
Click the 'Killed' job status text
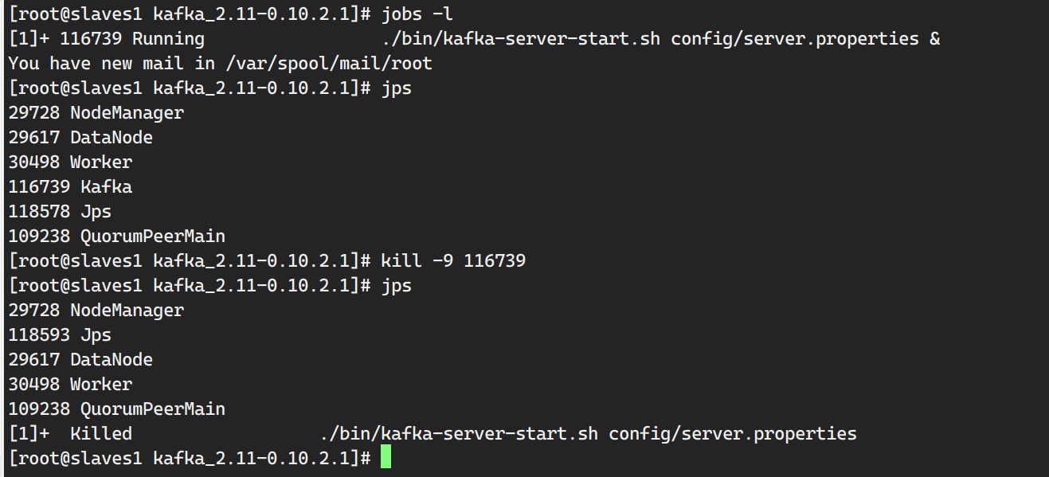click(101, 433)
